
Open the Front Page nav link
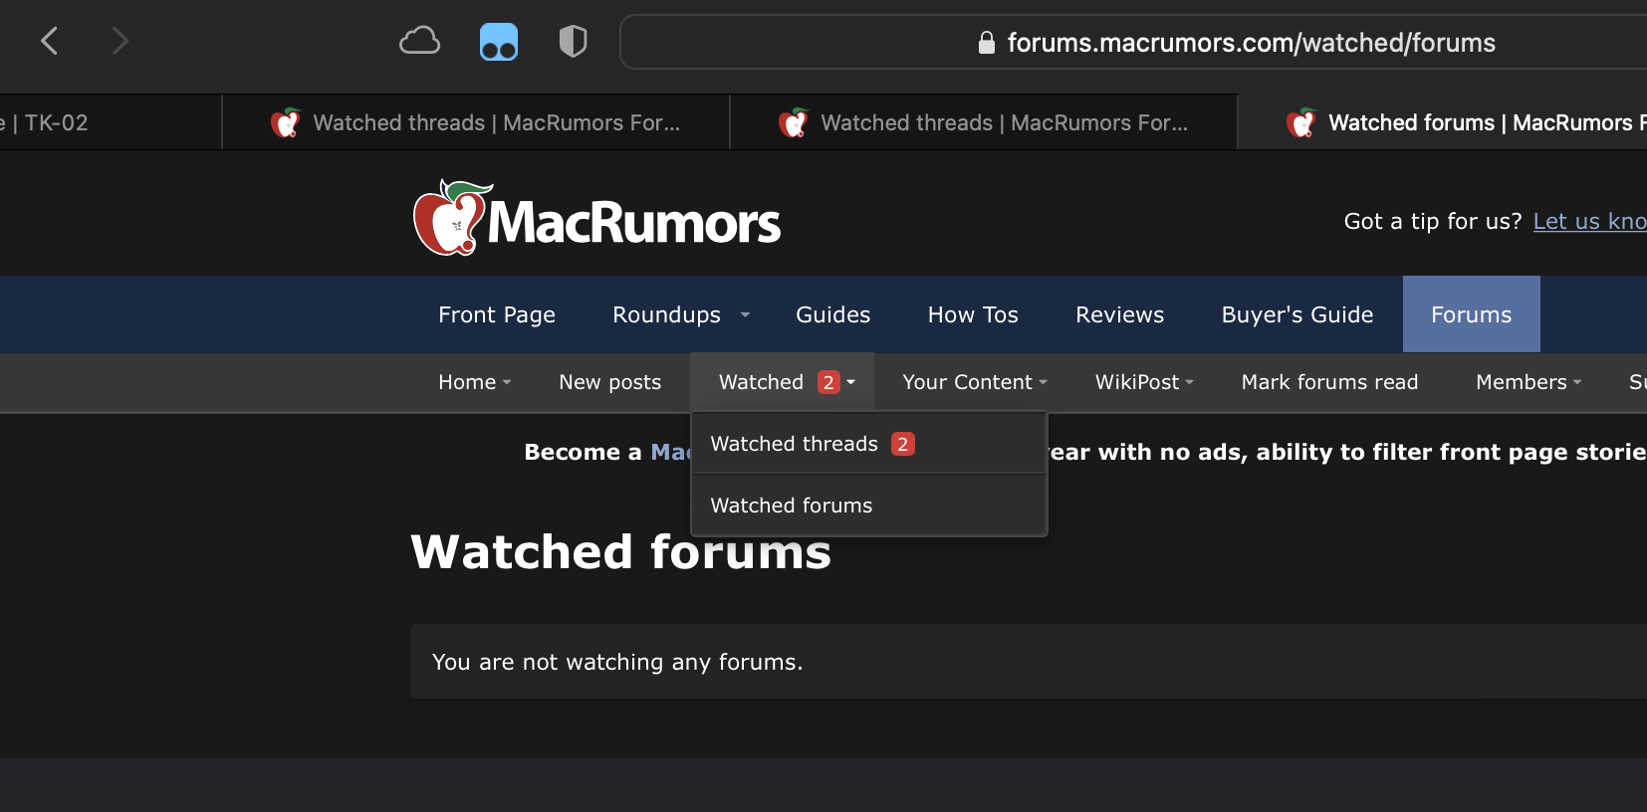497,314
